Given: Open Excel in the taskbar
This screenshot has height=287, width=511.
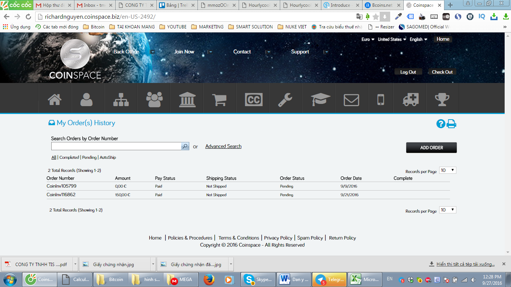Looking at the screenshot, I should [x=365, y=279].
